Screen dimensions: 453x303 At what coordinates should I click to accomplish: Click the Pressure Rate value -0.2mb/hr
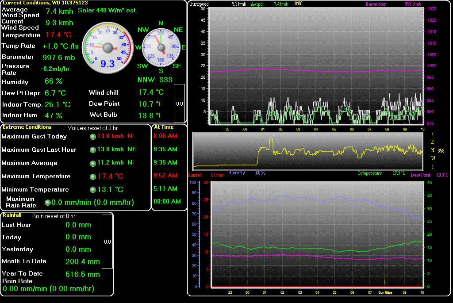[55, 69]
